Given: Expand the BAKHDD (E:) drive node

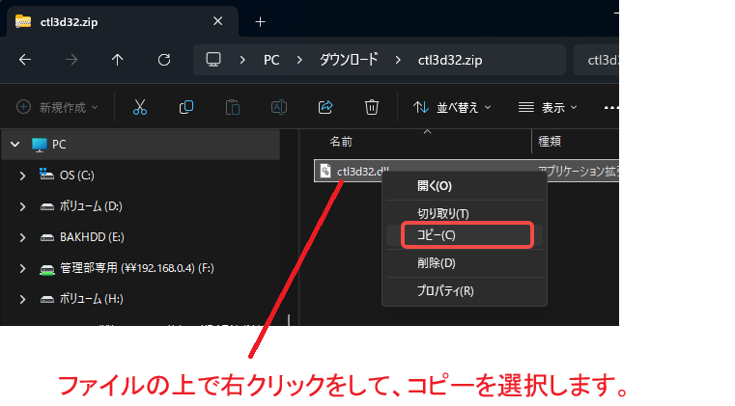Looking at the screenshot, I should tap(22, 237).
